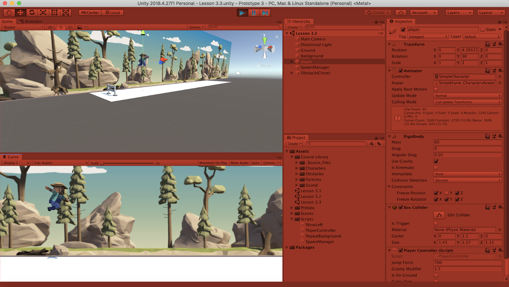Viewport: 509px width, 287px height.
Task: Collapse the Scripts folder
Action: tap(292, 219)
